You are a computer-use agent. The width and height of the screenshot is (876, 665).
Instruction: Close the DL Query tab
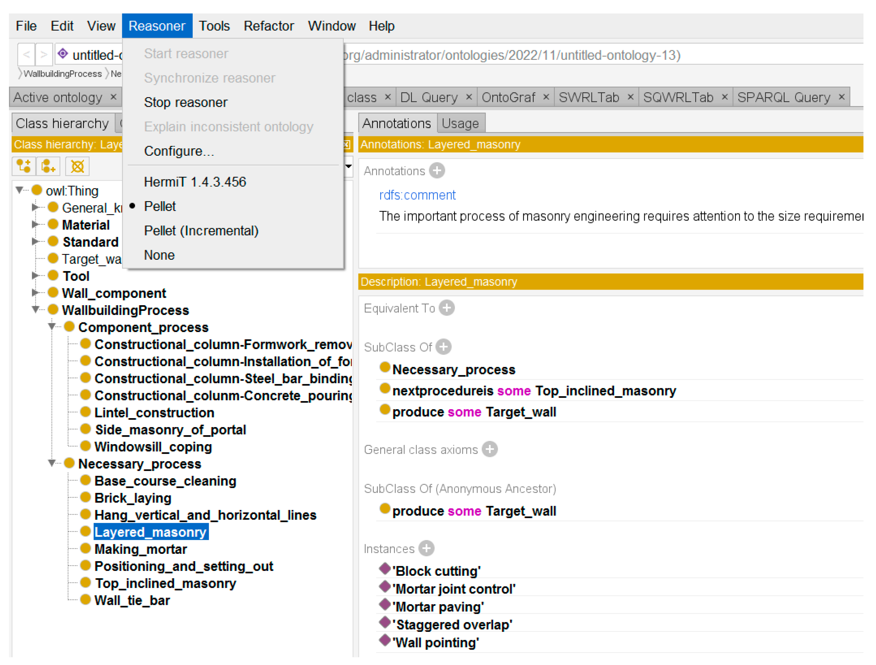pos(469,97)
